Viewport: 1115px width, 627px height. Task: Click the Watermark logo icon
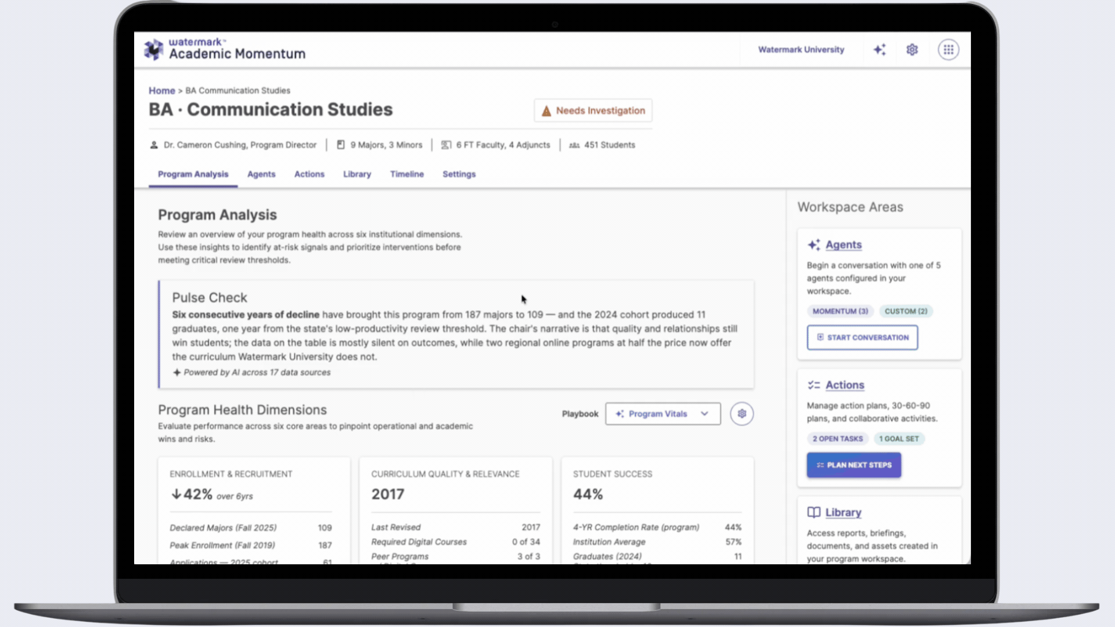154,50
